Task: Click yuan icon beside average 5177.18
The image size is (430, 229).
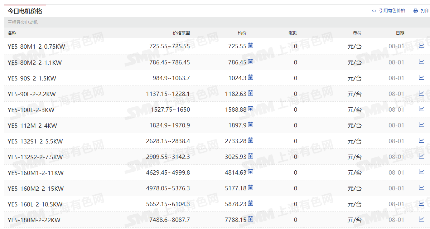Action: pyautogui.click(x=251, y=187)
